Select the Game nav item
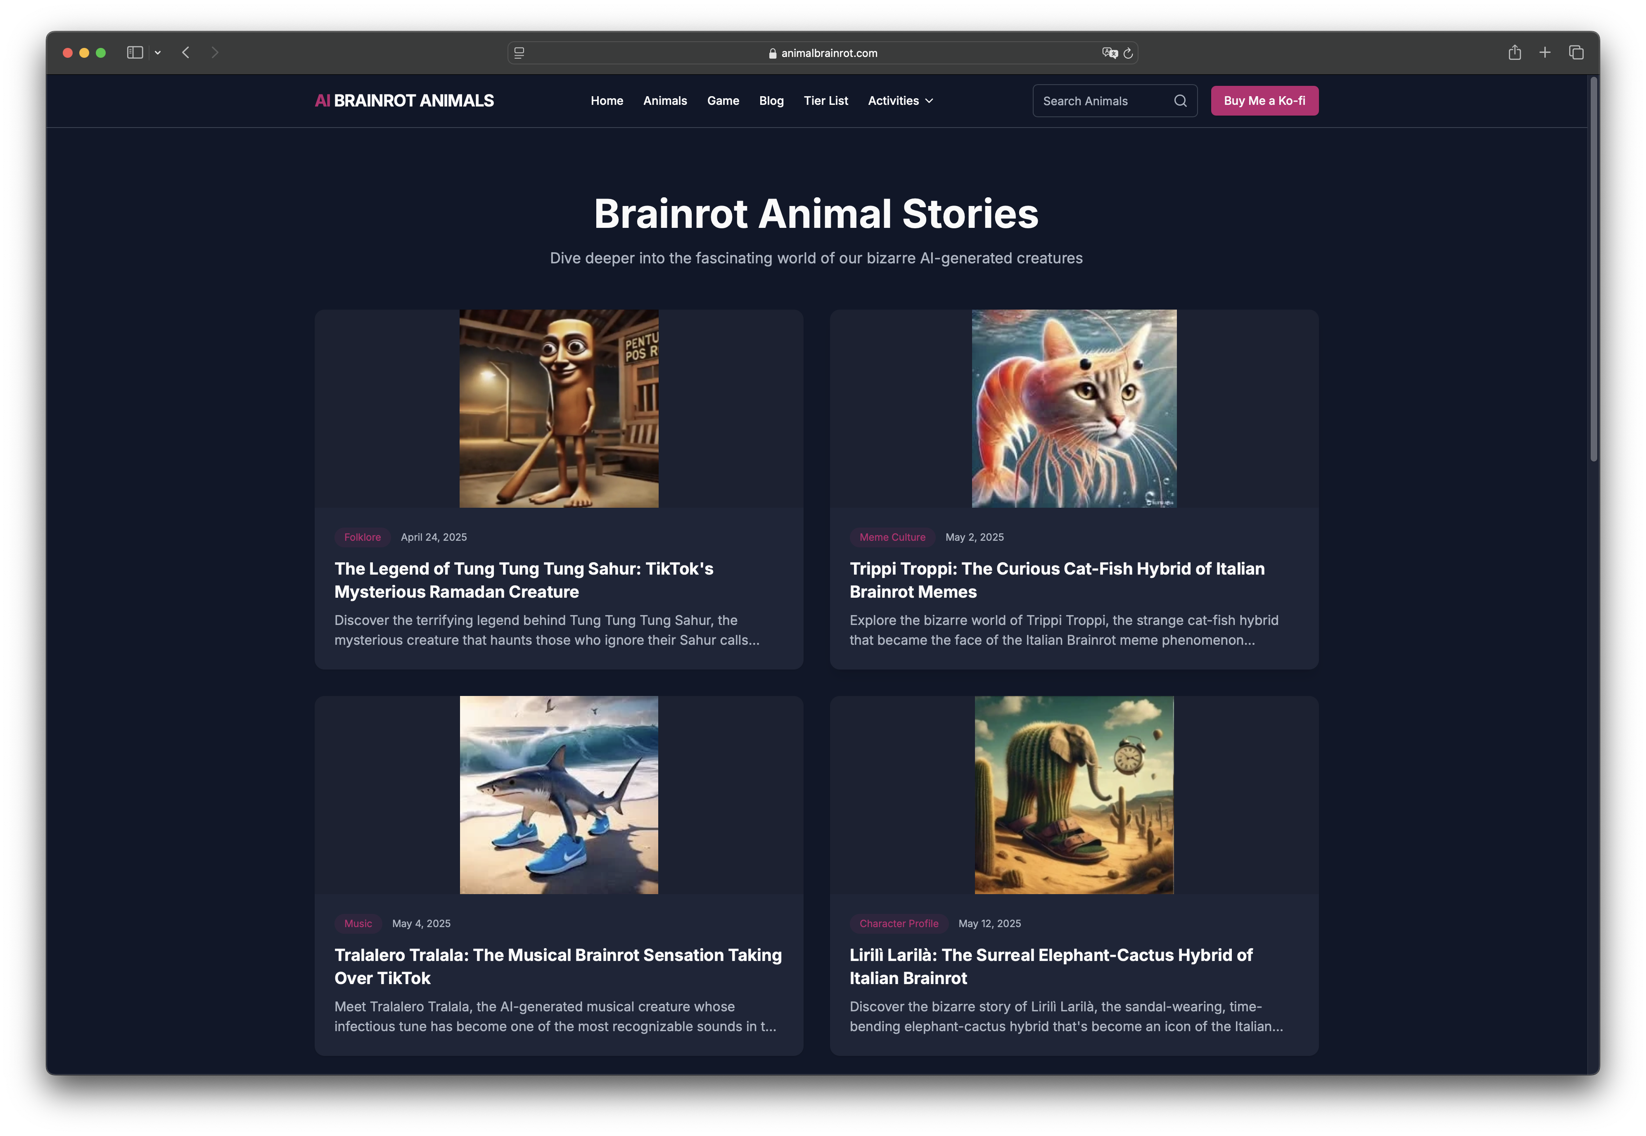The height and width of the screenshot is (1136, 1646). pyautogui.click(x=723, y=101)
